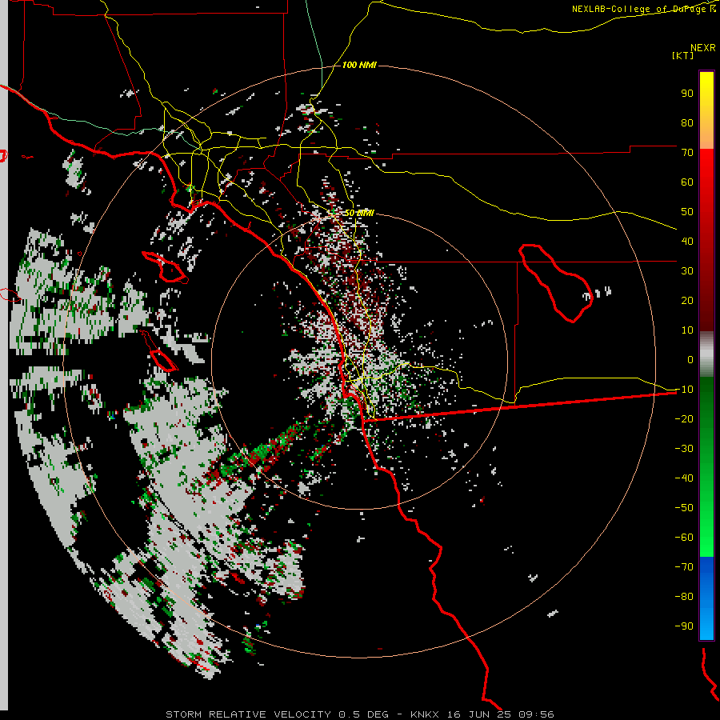Screen dimensions: 720x720
Task: Click the 80 value on the velocity scale
Action: pyautogui.click(x=687, y=123)
